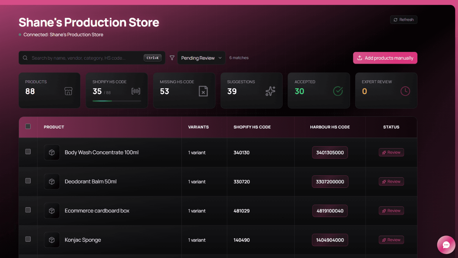This screenshot has height=258, width=458.
Task: Click product name Ecommerce cardboard box
Action: 97,211
